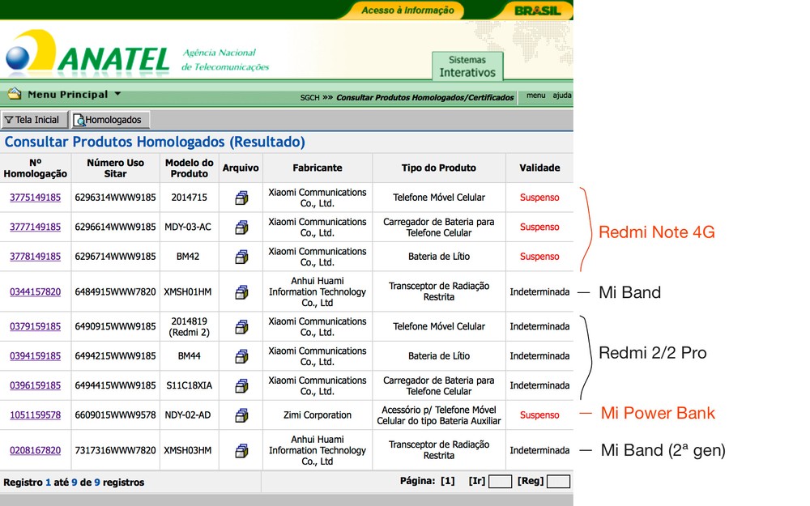Click the ANATEL logo
This screenshot has width=810, height=506.
(x=87, y=52)
